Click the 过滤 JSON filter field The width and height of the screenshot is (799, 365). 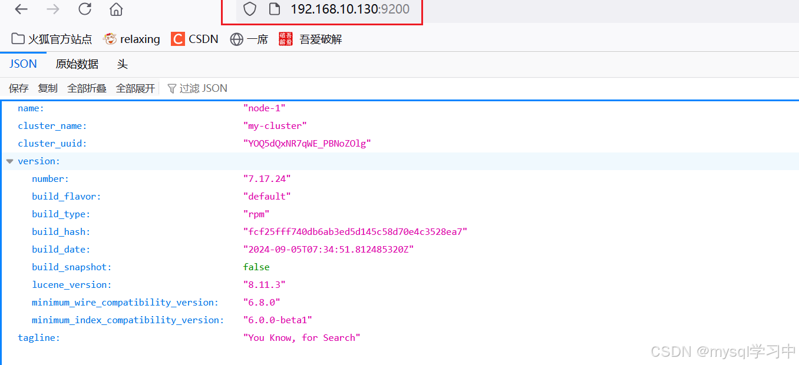tap(203, 88)
